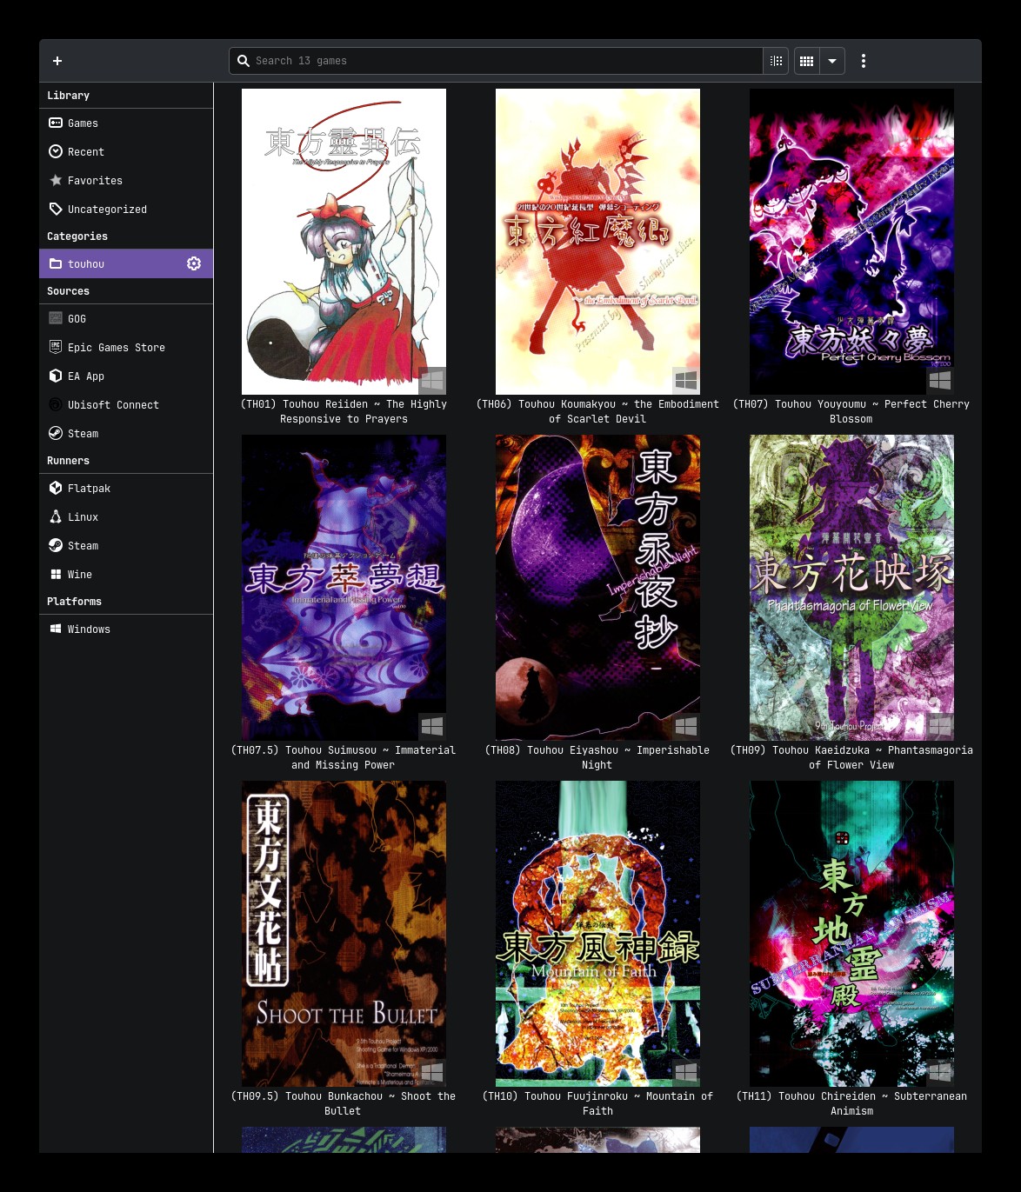Click the Flatpak runner icon
This screenshot has height=1192, width=1021.
(56, 489)
